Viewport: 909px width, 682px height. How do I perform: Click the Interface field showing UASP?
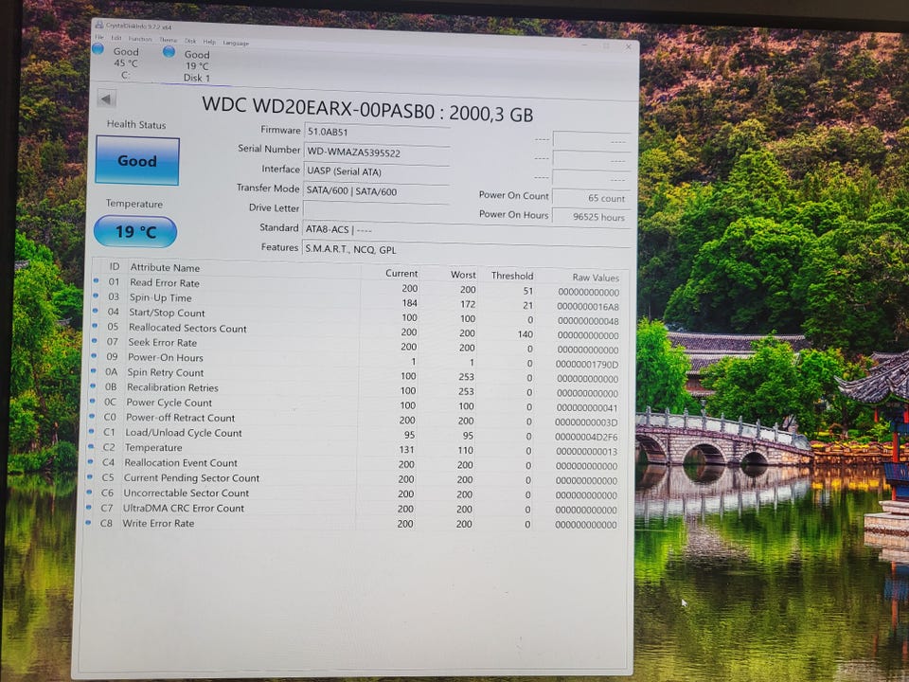(x=376, y=172)
